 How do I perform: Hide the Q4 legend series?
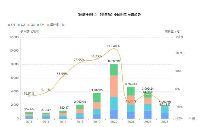tap(41, 25)
